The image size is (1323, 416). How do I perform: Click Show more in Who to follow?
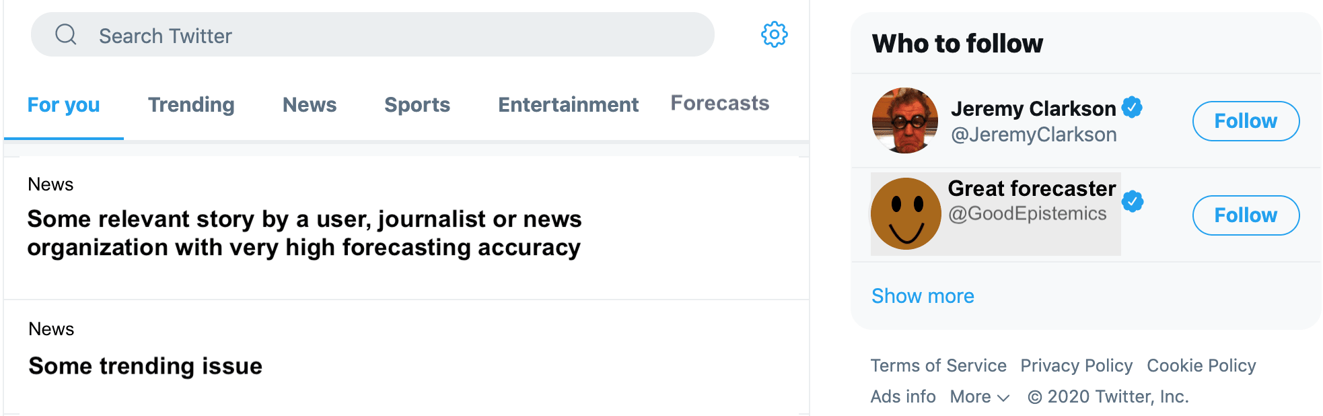pos(923,296)
